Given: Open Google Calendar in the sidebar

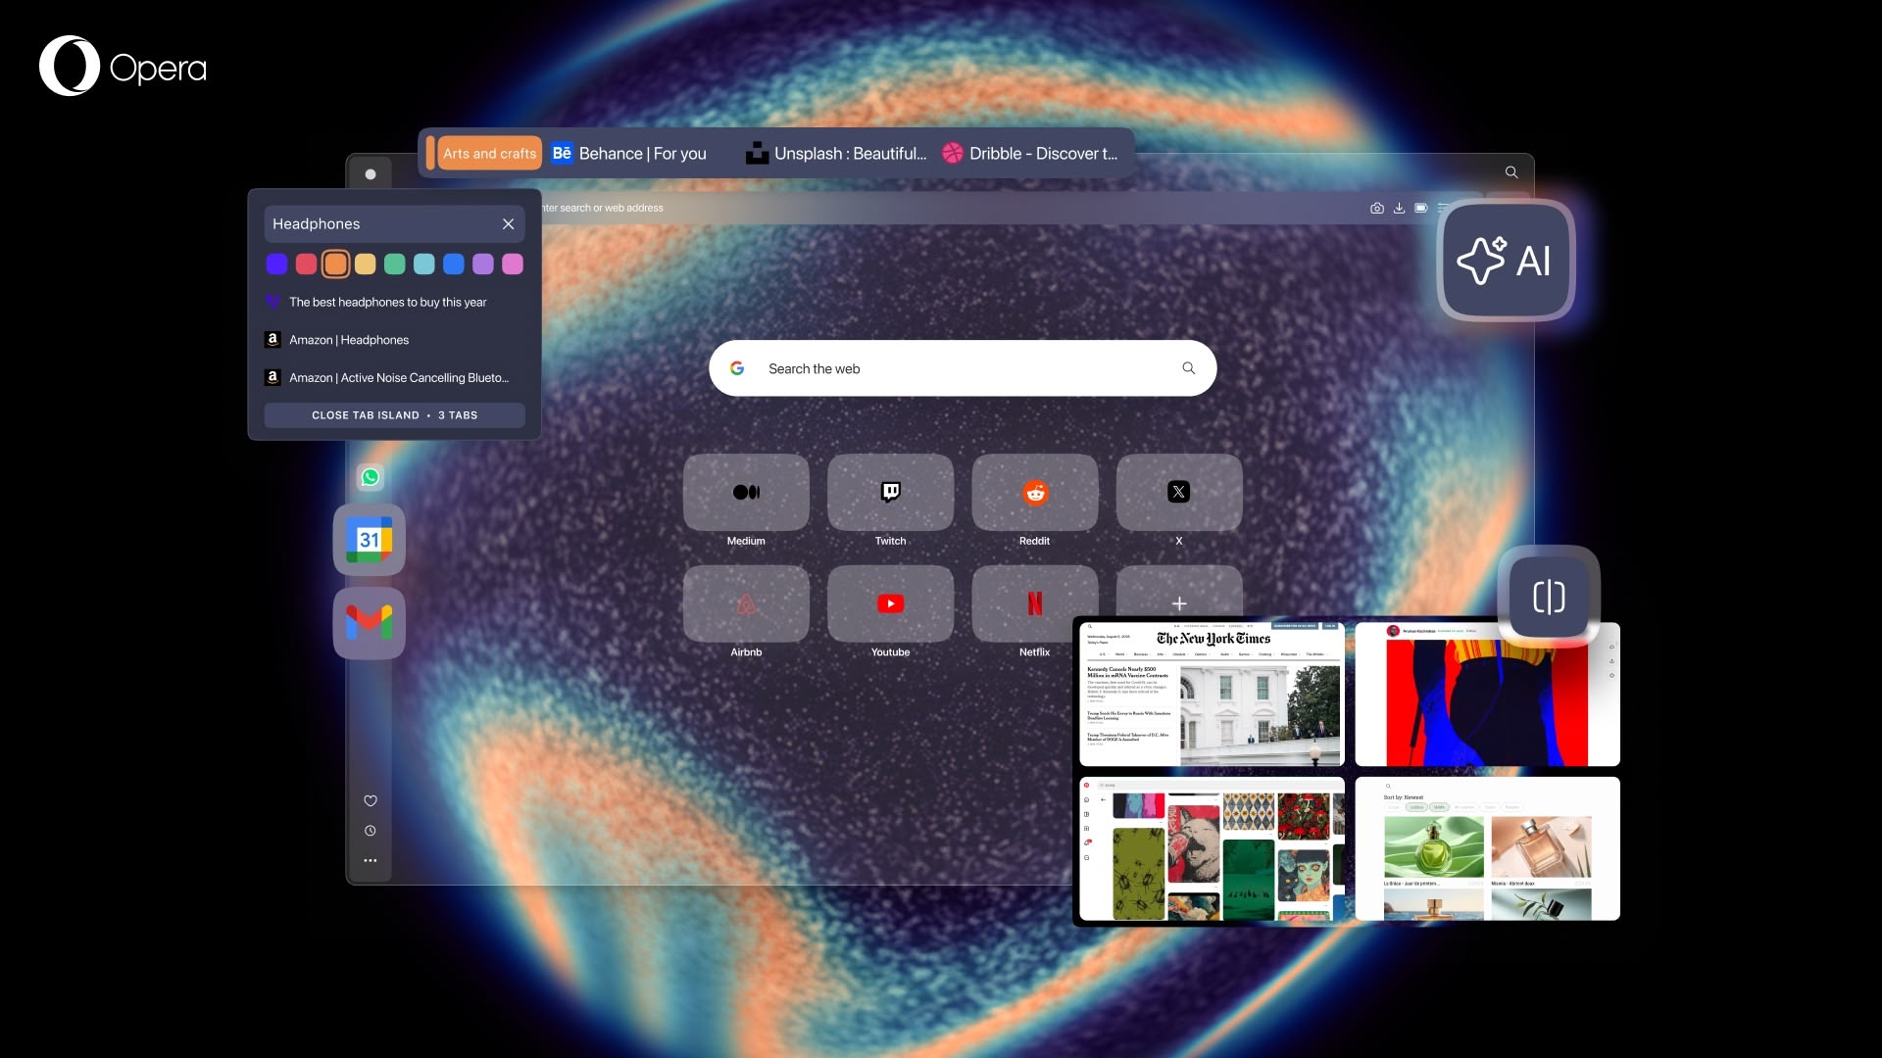Looking at the screenshot, I should [x=370, y=540].
